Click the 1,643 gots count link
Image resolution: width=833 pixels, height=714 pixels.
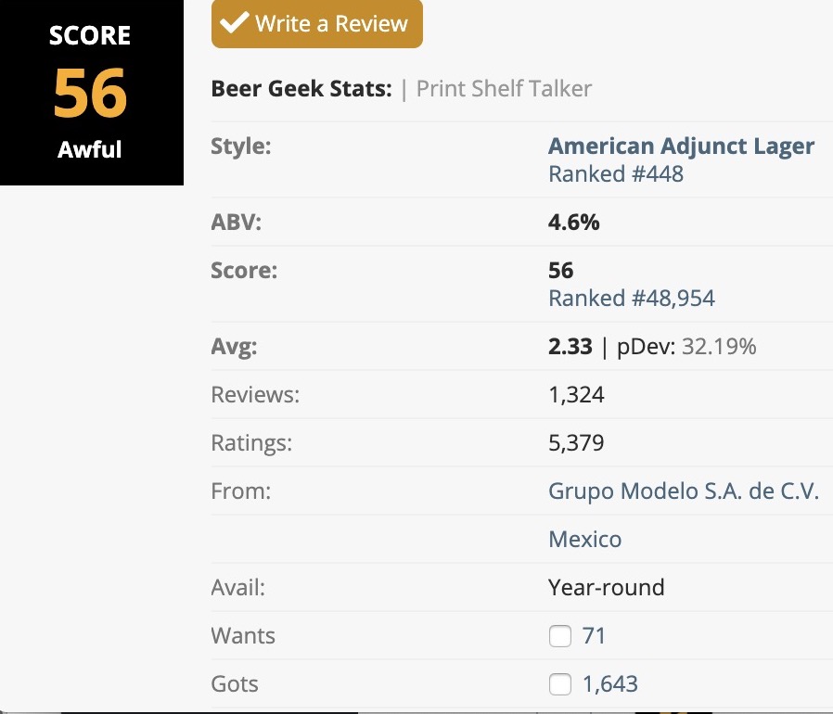pyautogui.click(x=609, y=684)
